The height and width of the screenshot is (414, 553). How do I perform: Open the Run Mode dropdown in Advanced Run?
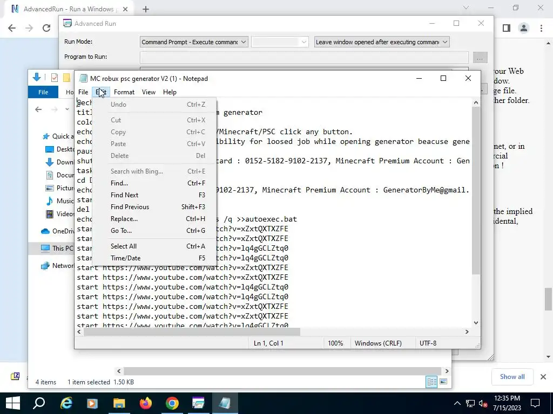pyautogui.click(x=194, y=42)
